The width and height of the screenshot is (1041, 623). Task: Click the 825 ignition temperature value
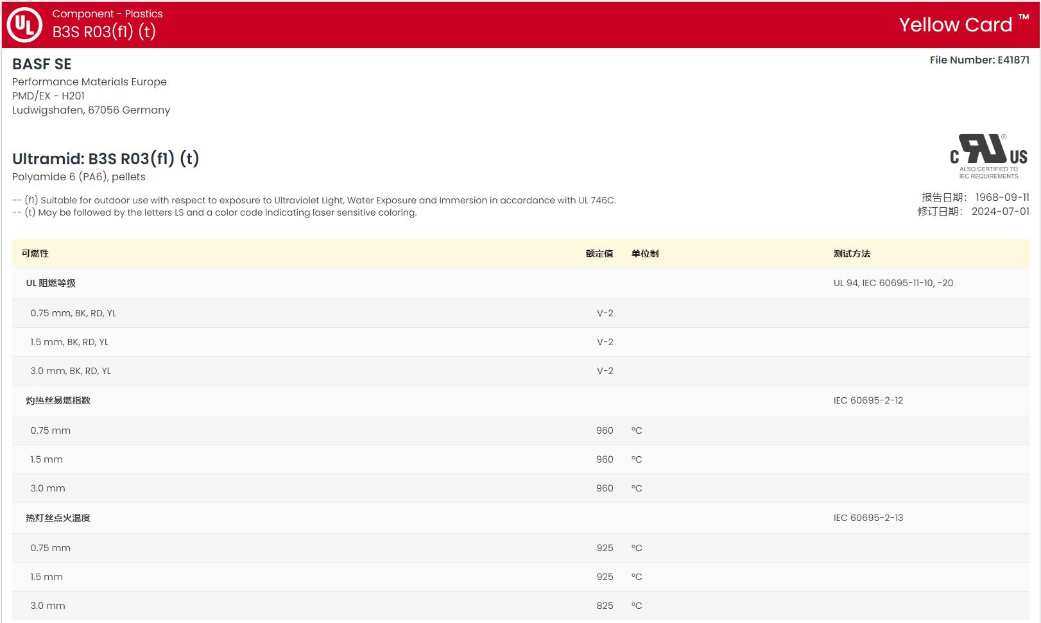point(605,606)
